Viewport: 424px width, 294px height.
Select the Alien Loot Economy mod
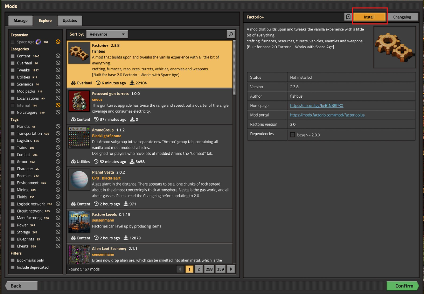150,253
